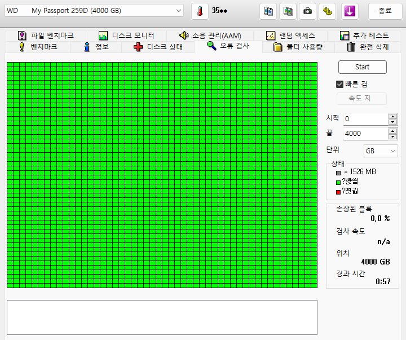Increase the 끝 end value spinner
The height and width of the screenshot is (340, 406).
[x=393, y=131]
